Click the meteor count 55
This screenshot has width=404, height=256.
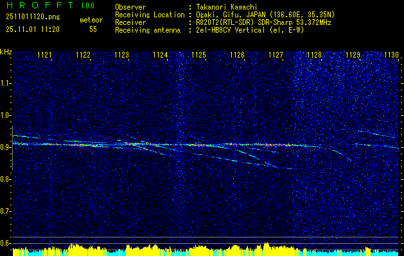click(93, 29)
